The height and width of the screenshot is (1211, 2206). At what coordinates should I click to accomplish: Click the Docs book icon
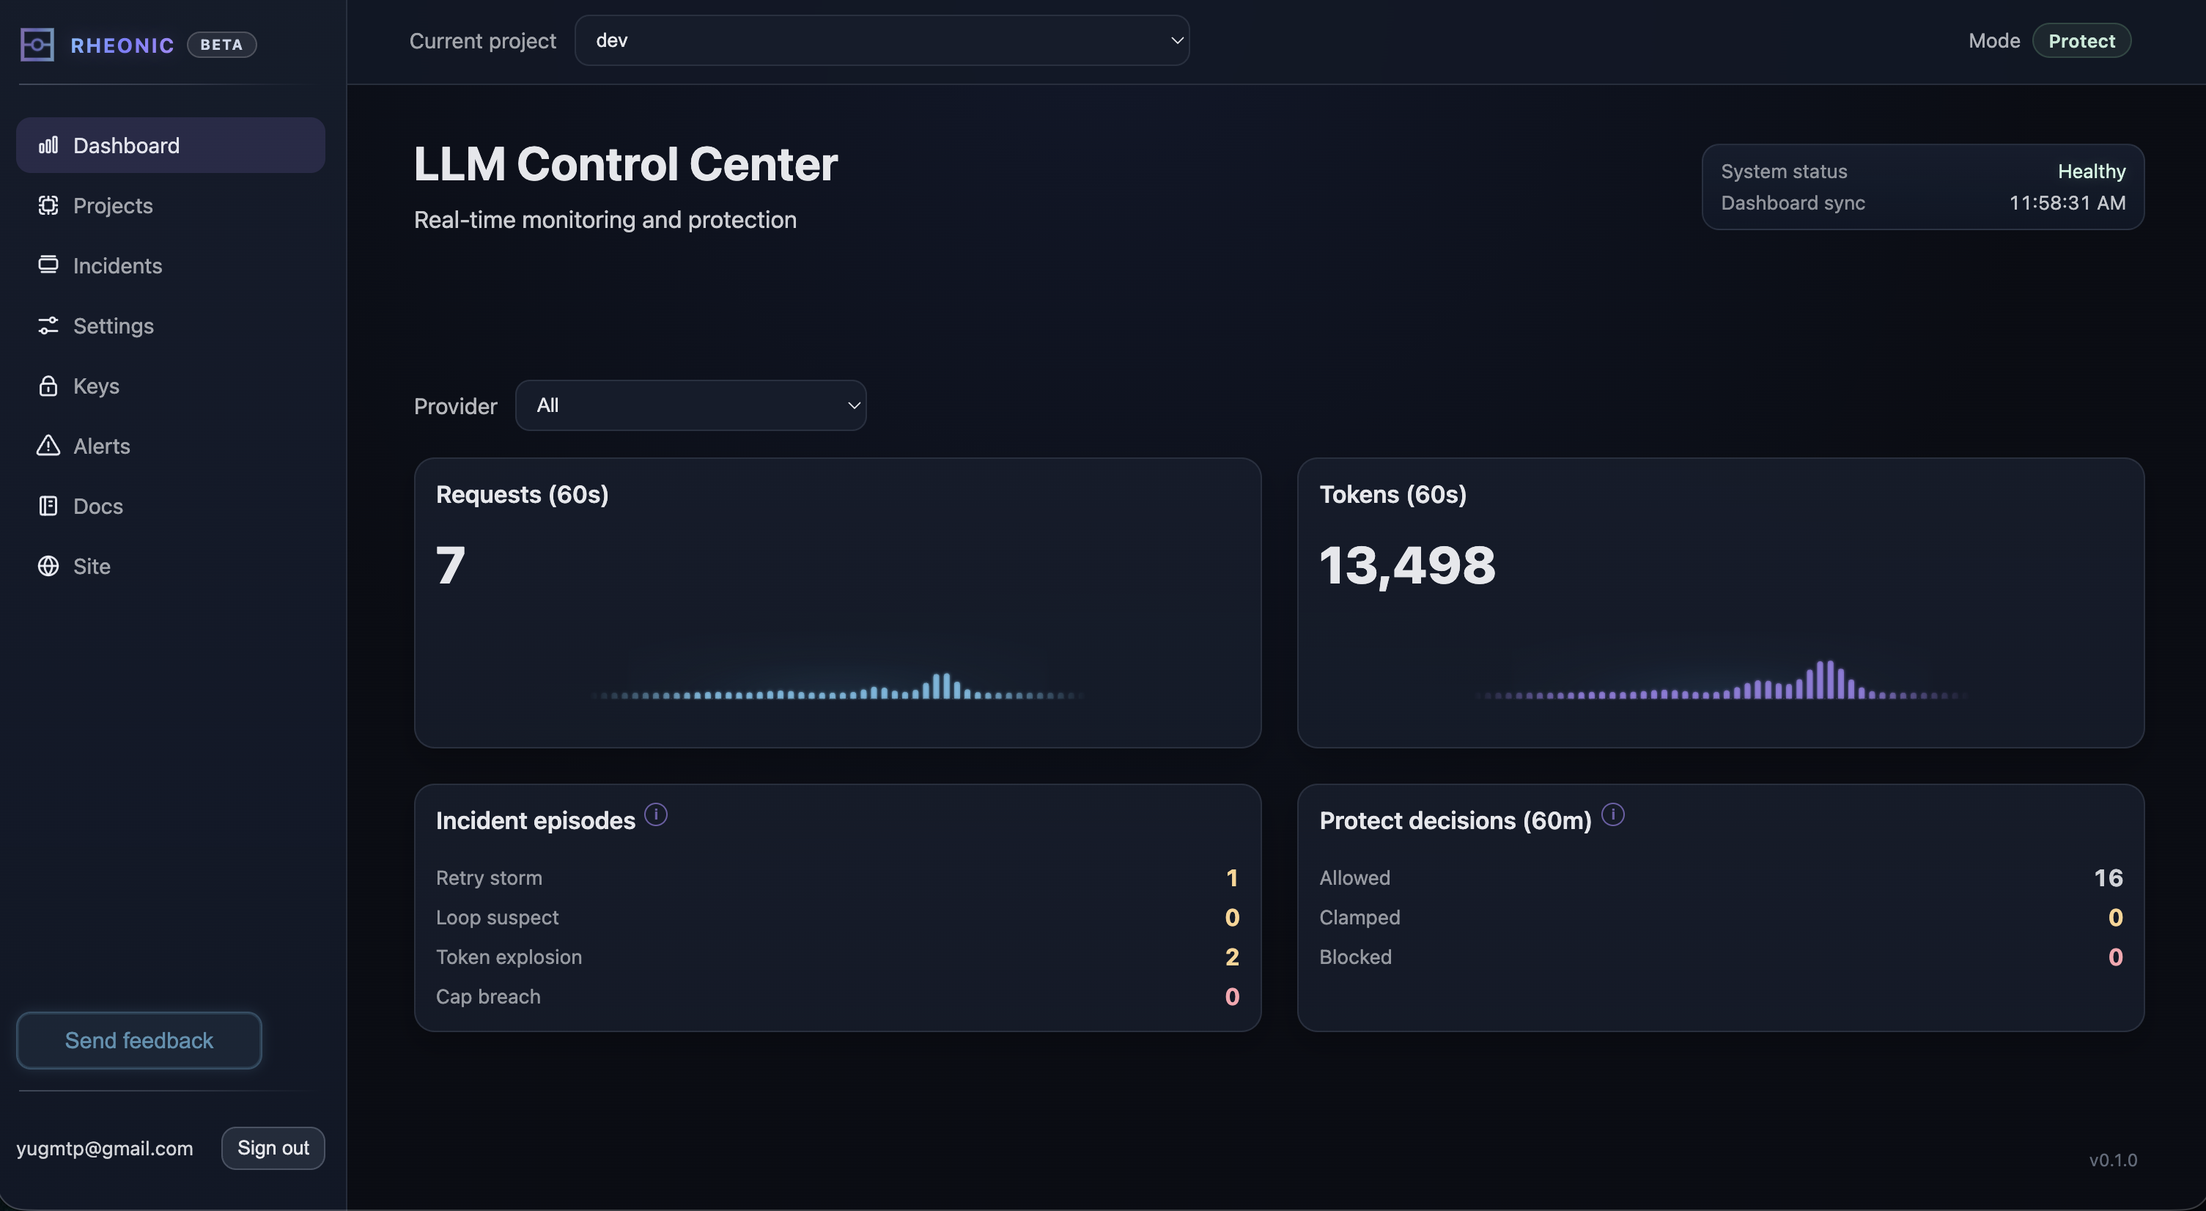point(48,506)
